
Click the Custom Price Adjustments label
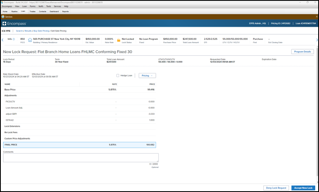17,139
